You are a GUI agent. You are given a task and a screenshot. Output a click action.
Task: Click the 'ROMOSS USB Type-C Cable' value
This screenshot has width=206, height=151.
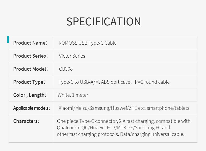click(x=87, y=43)
